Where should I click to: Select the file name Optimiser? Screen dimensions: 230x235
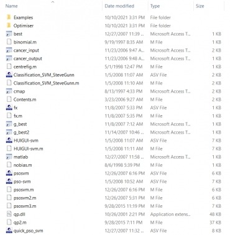[x=24, y=25]
